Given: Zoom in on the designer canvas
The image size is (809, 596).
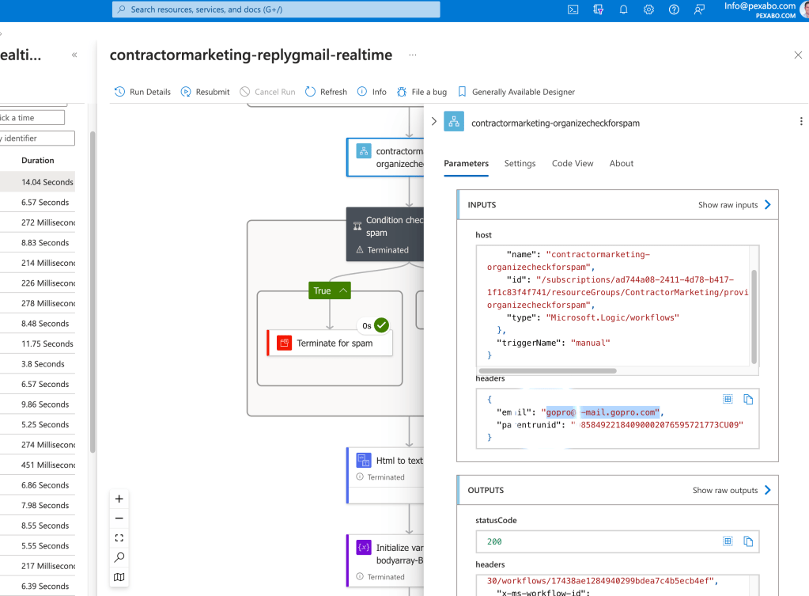Looking at the screenshot, I should [119, 499].
